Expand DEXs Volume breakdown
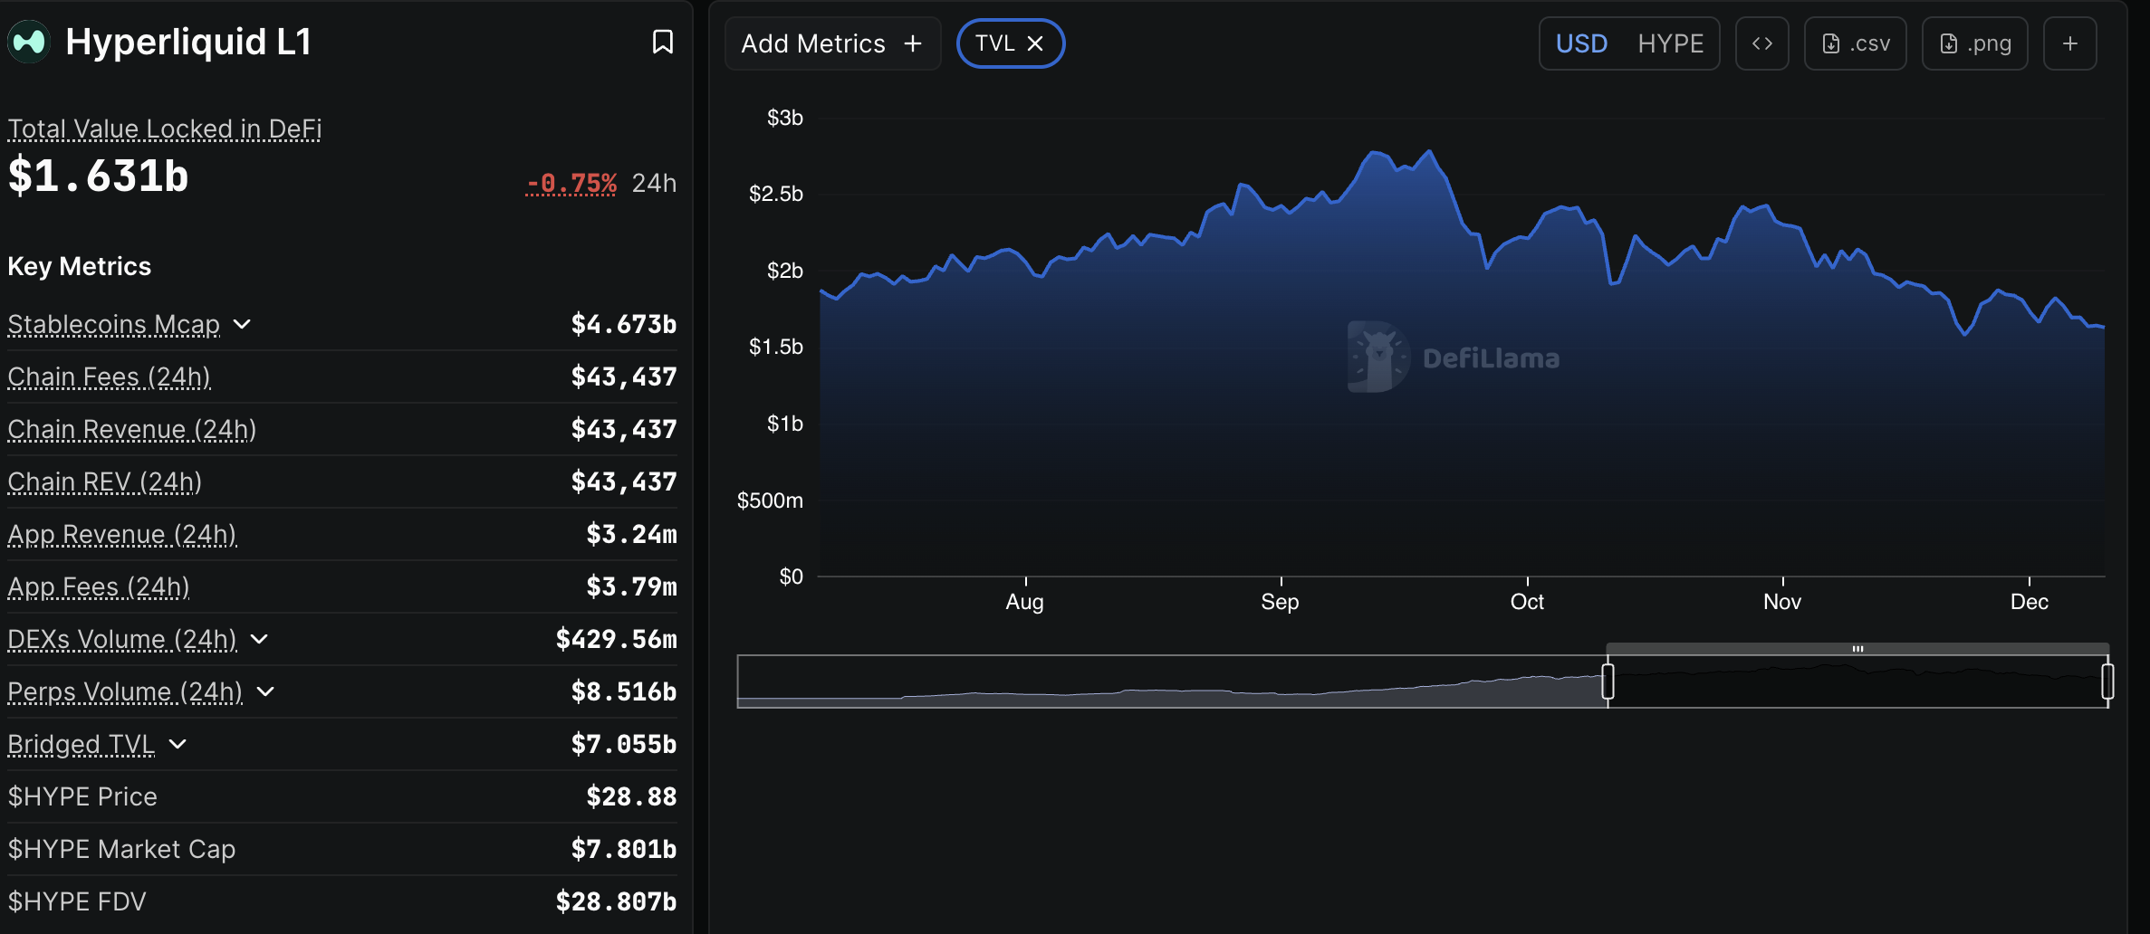Screen dimensions: 2150x934 (x=260, y=639)
